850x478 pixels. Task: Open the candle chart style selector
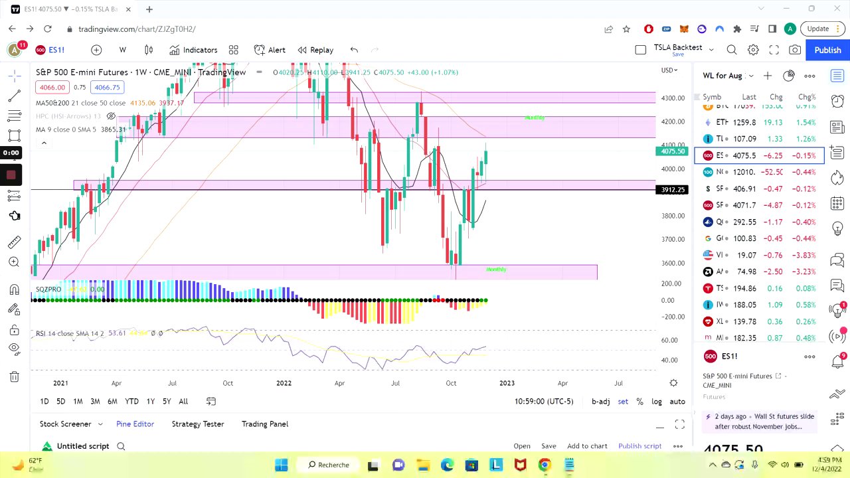click(149, 50)
